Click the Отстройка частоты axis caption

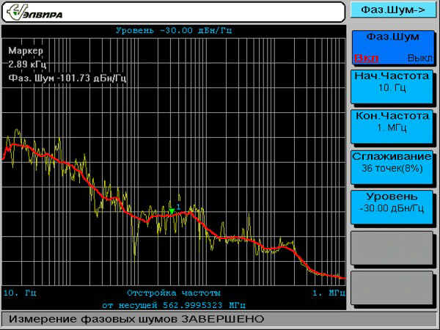(x=174, y=293)
